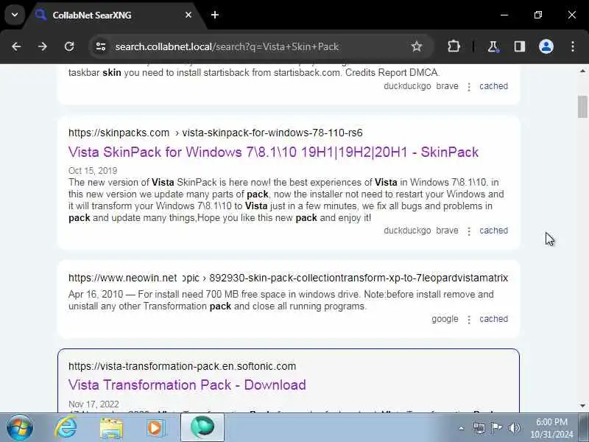Click google engine label on neowin result
Image resolution: width=589 pixels, height=442 pixels.
(445, 319)
